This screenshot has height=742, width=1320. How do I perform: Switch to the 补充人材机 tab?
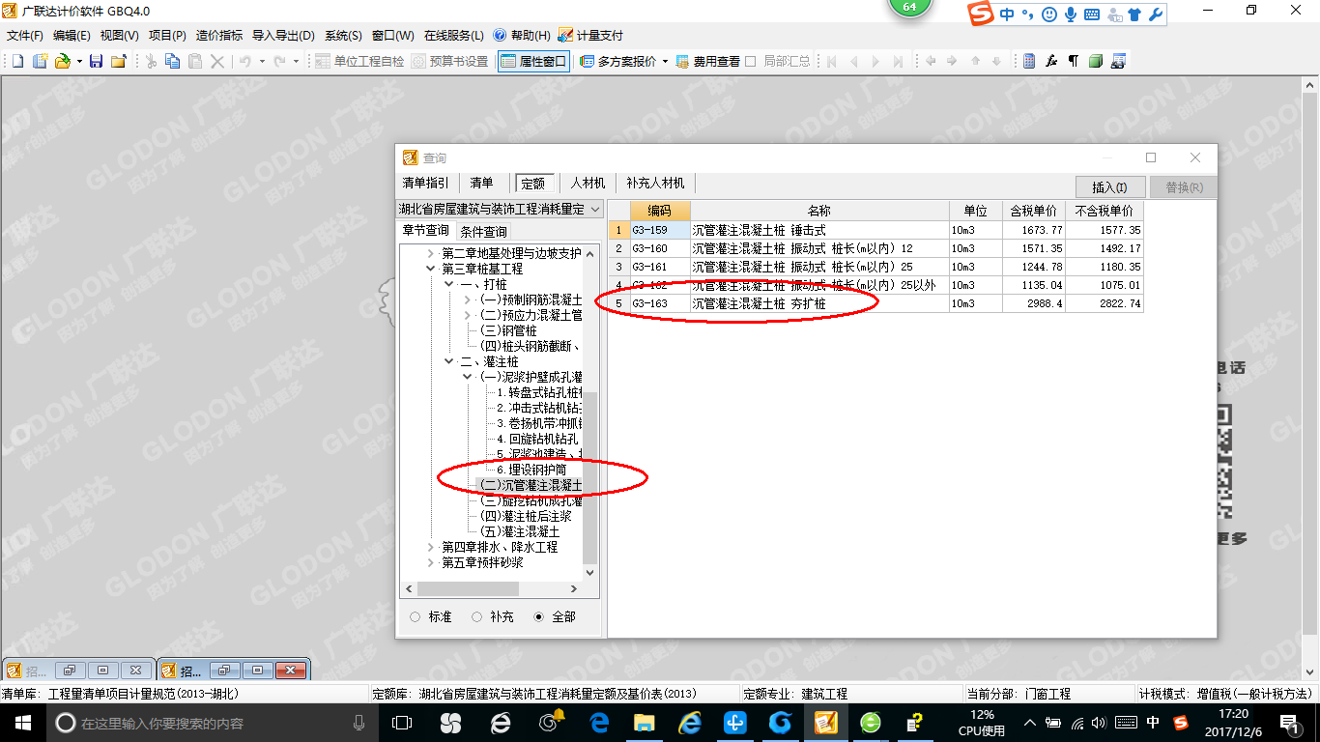click(x=655, y=183)
